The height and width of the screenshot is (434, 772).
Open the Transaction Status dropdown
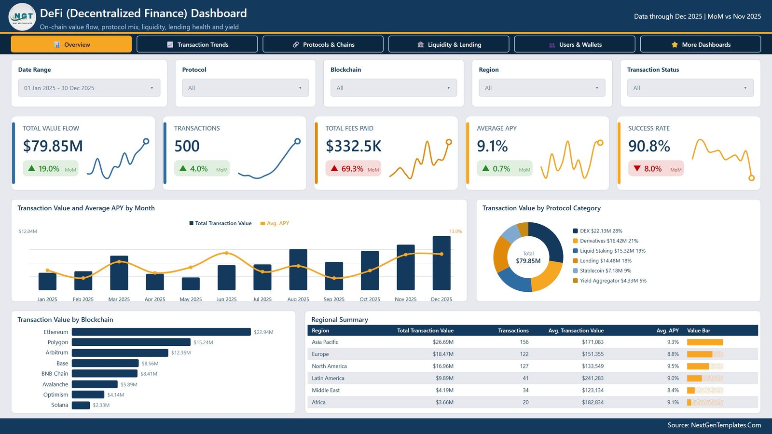click(690, 88)
